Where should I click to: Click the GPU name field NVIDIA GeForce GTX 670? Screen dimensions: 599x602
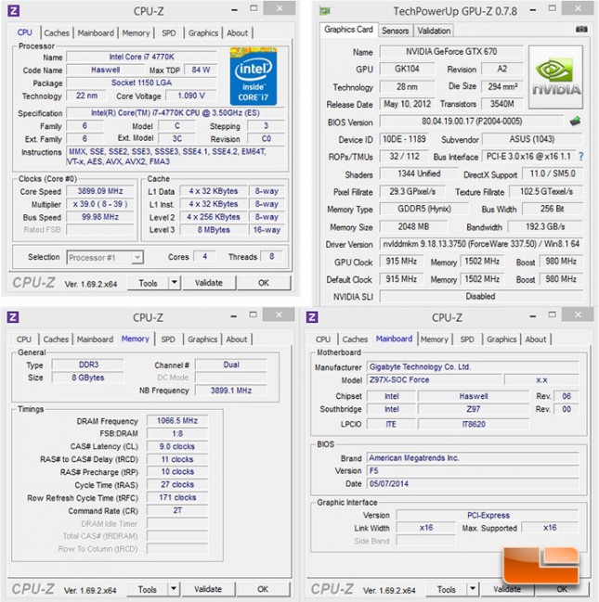451,51
